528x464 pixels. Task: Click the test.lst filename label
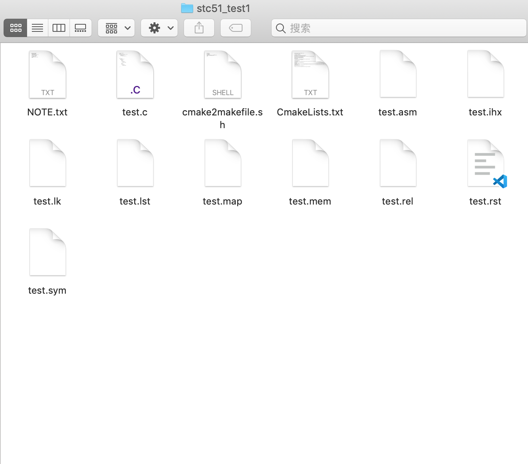[x=135, y=201]
